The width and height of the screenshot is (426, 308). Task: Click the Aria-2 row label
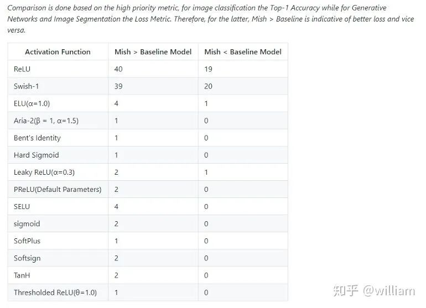click(46, 121)
